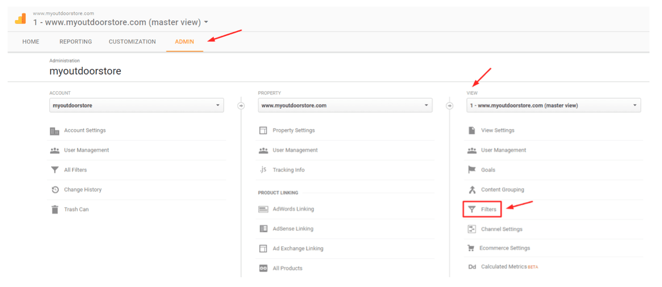This screenshot has height=287, width=662.
Task: Click the view User Management people icon
Action: (472, 151)
